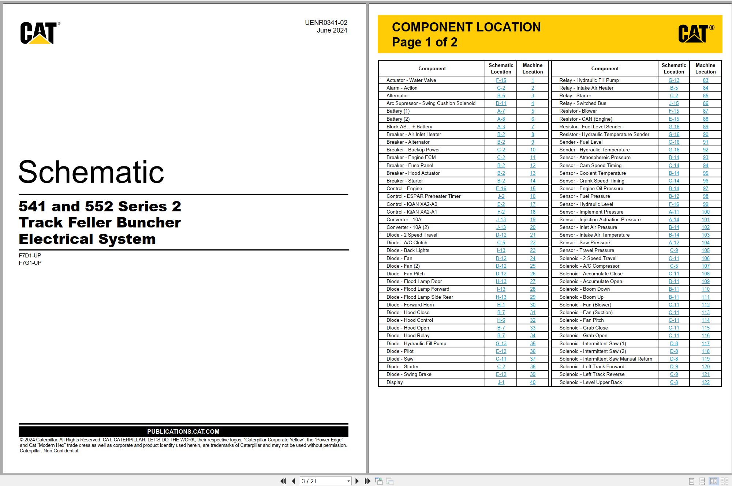Screen dimensions: 732x486
Task: Open schematic location A-7 for Battery (1)
Action: coord(501,111)
